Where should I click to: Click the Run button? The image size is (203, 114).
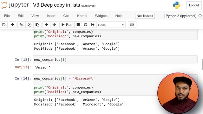(x=67, y=25)
